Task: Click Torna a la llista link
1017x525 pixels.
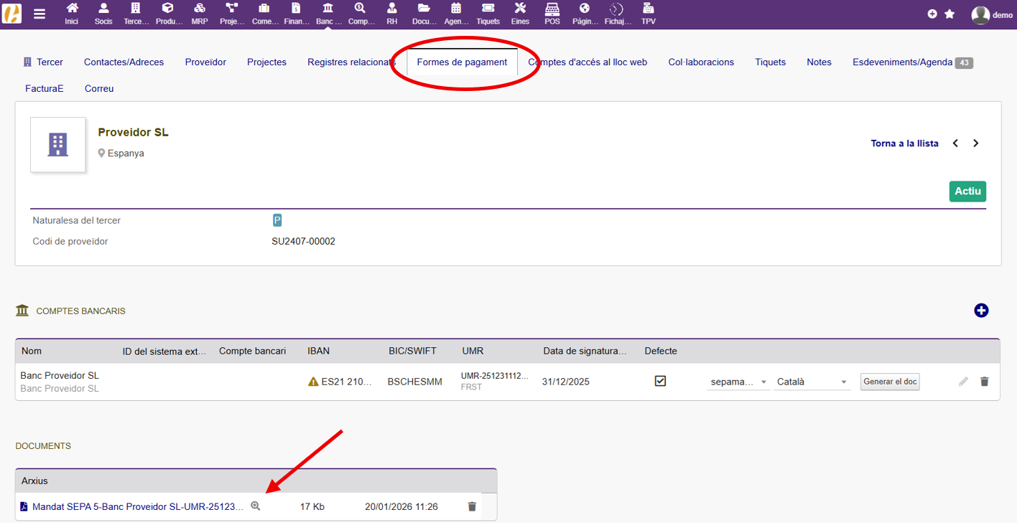Action: pyautogui.click(x=904, y=143)
